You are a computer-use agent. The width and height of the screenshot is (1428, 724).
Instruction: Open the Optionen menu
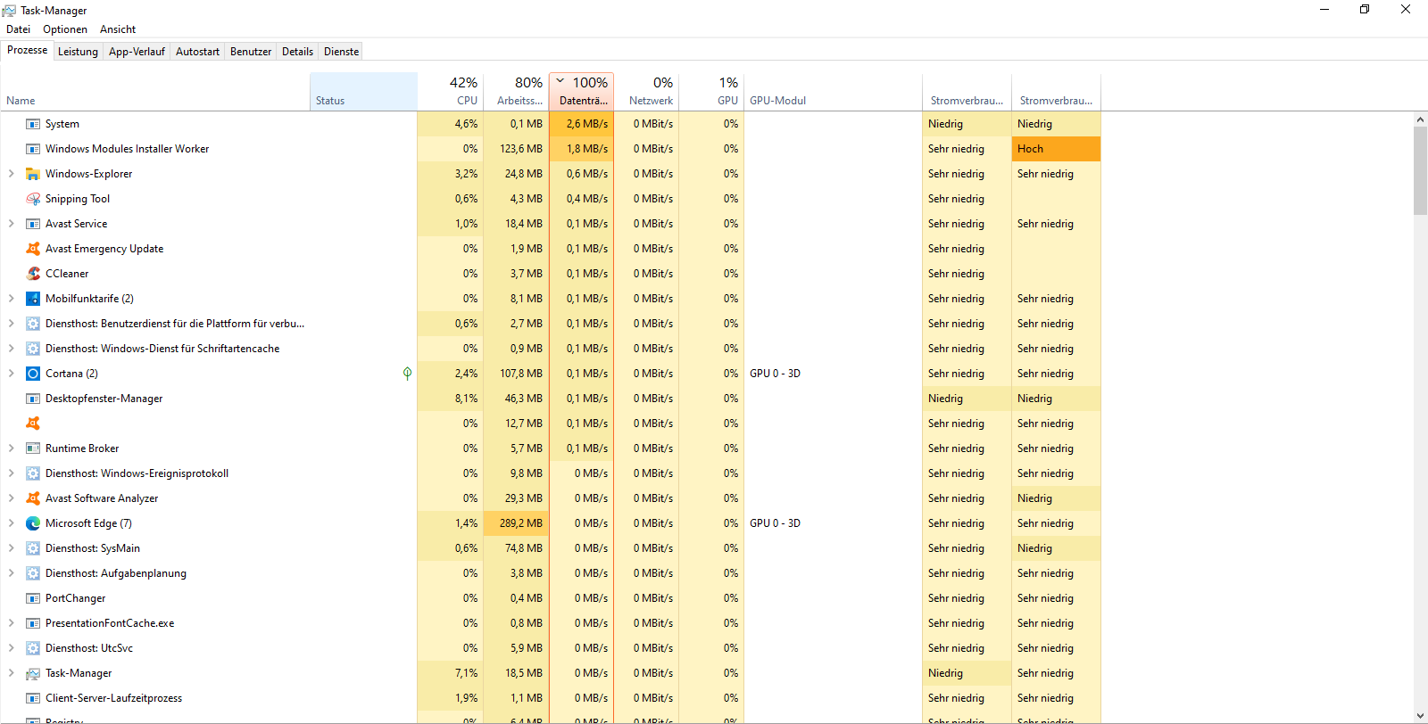click(x=65, y=29)
